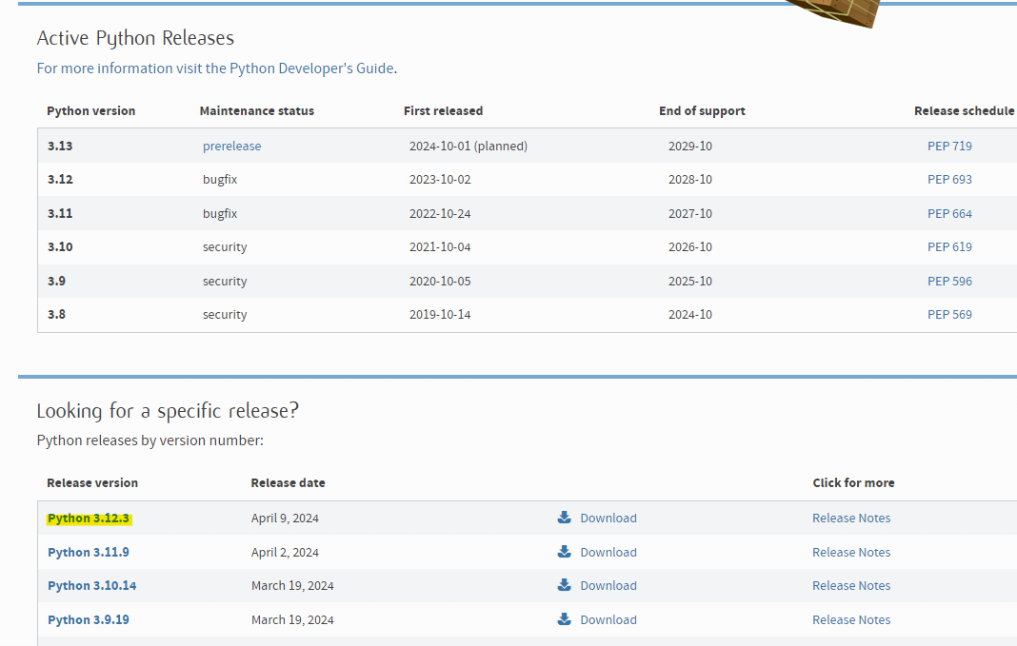Screen dimensions: 1017x646
Task: Click March 19, 2024 in Python 3.10.14 row
Action: pos(292,585)
